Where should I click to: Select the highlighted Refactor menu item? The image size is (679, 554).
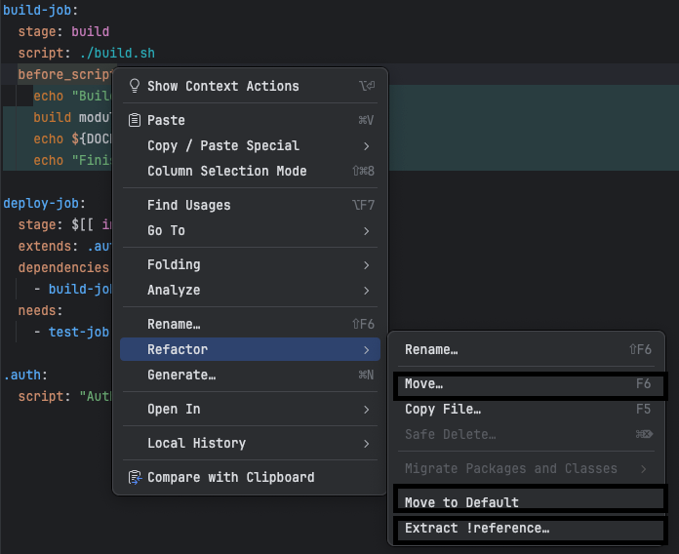click(x=251, y=349)
